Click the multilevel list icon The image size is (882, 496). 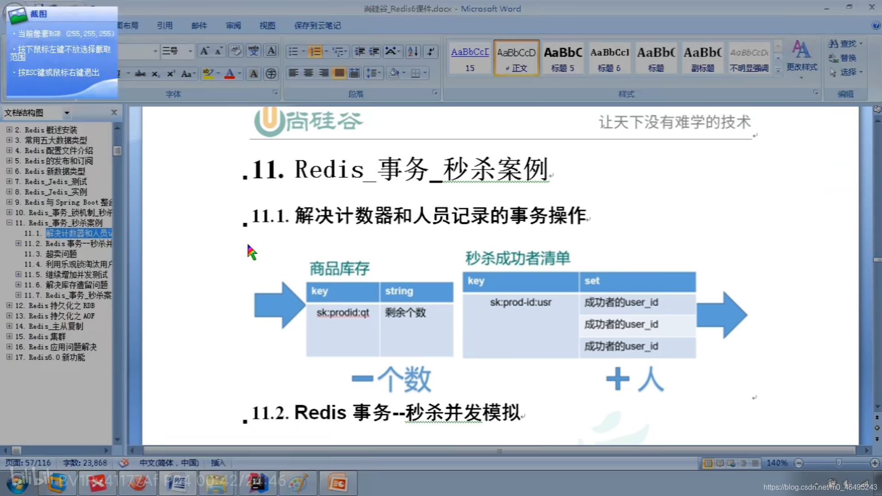[x=338, y=51]
